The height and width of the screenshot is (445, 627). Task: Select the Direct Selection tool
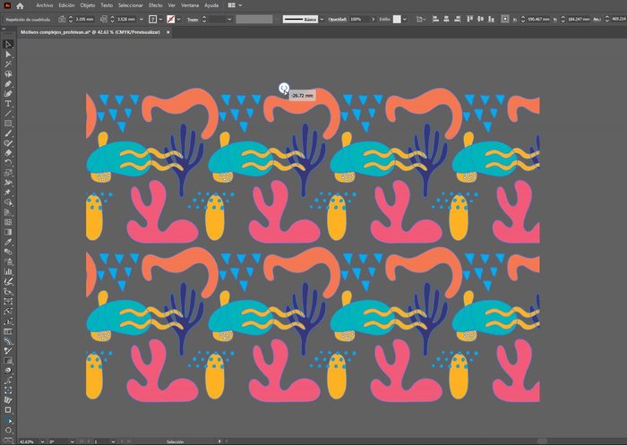click(8, 54)
